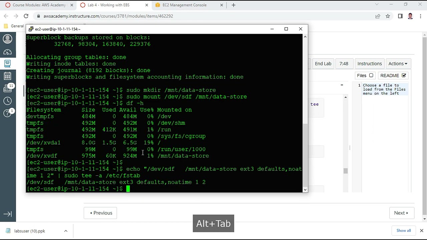Open tab search chevron in title bar

pyautogui.click(x=377, y=5)
